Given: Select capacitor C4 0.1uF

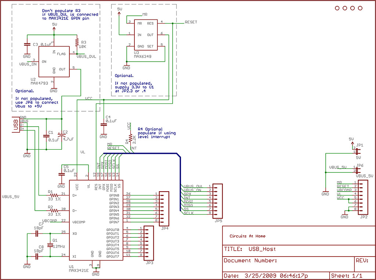Looking at the screenshot, I should click(104, 125).
